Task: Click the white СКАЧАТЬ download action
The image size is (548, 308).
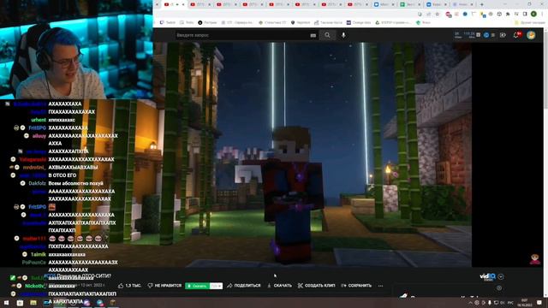Action: pyautogui.click(x=279, y=286)
